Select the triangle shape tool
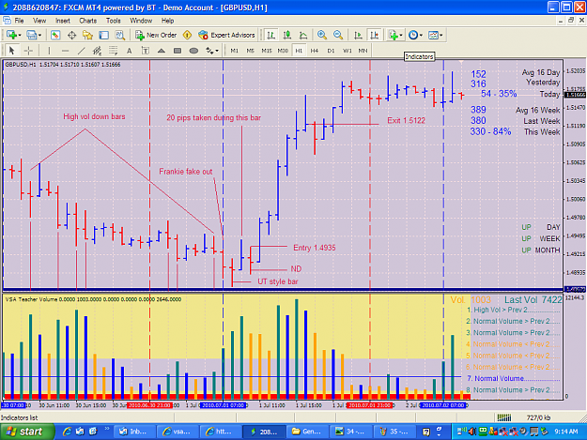Viewport: 587px width, 440px height. [162, 51]
